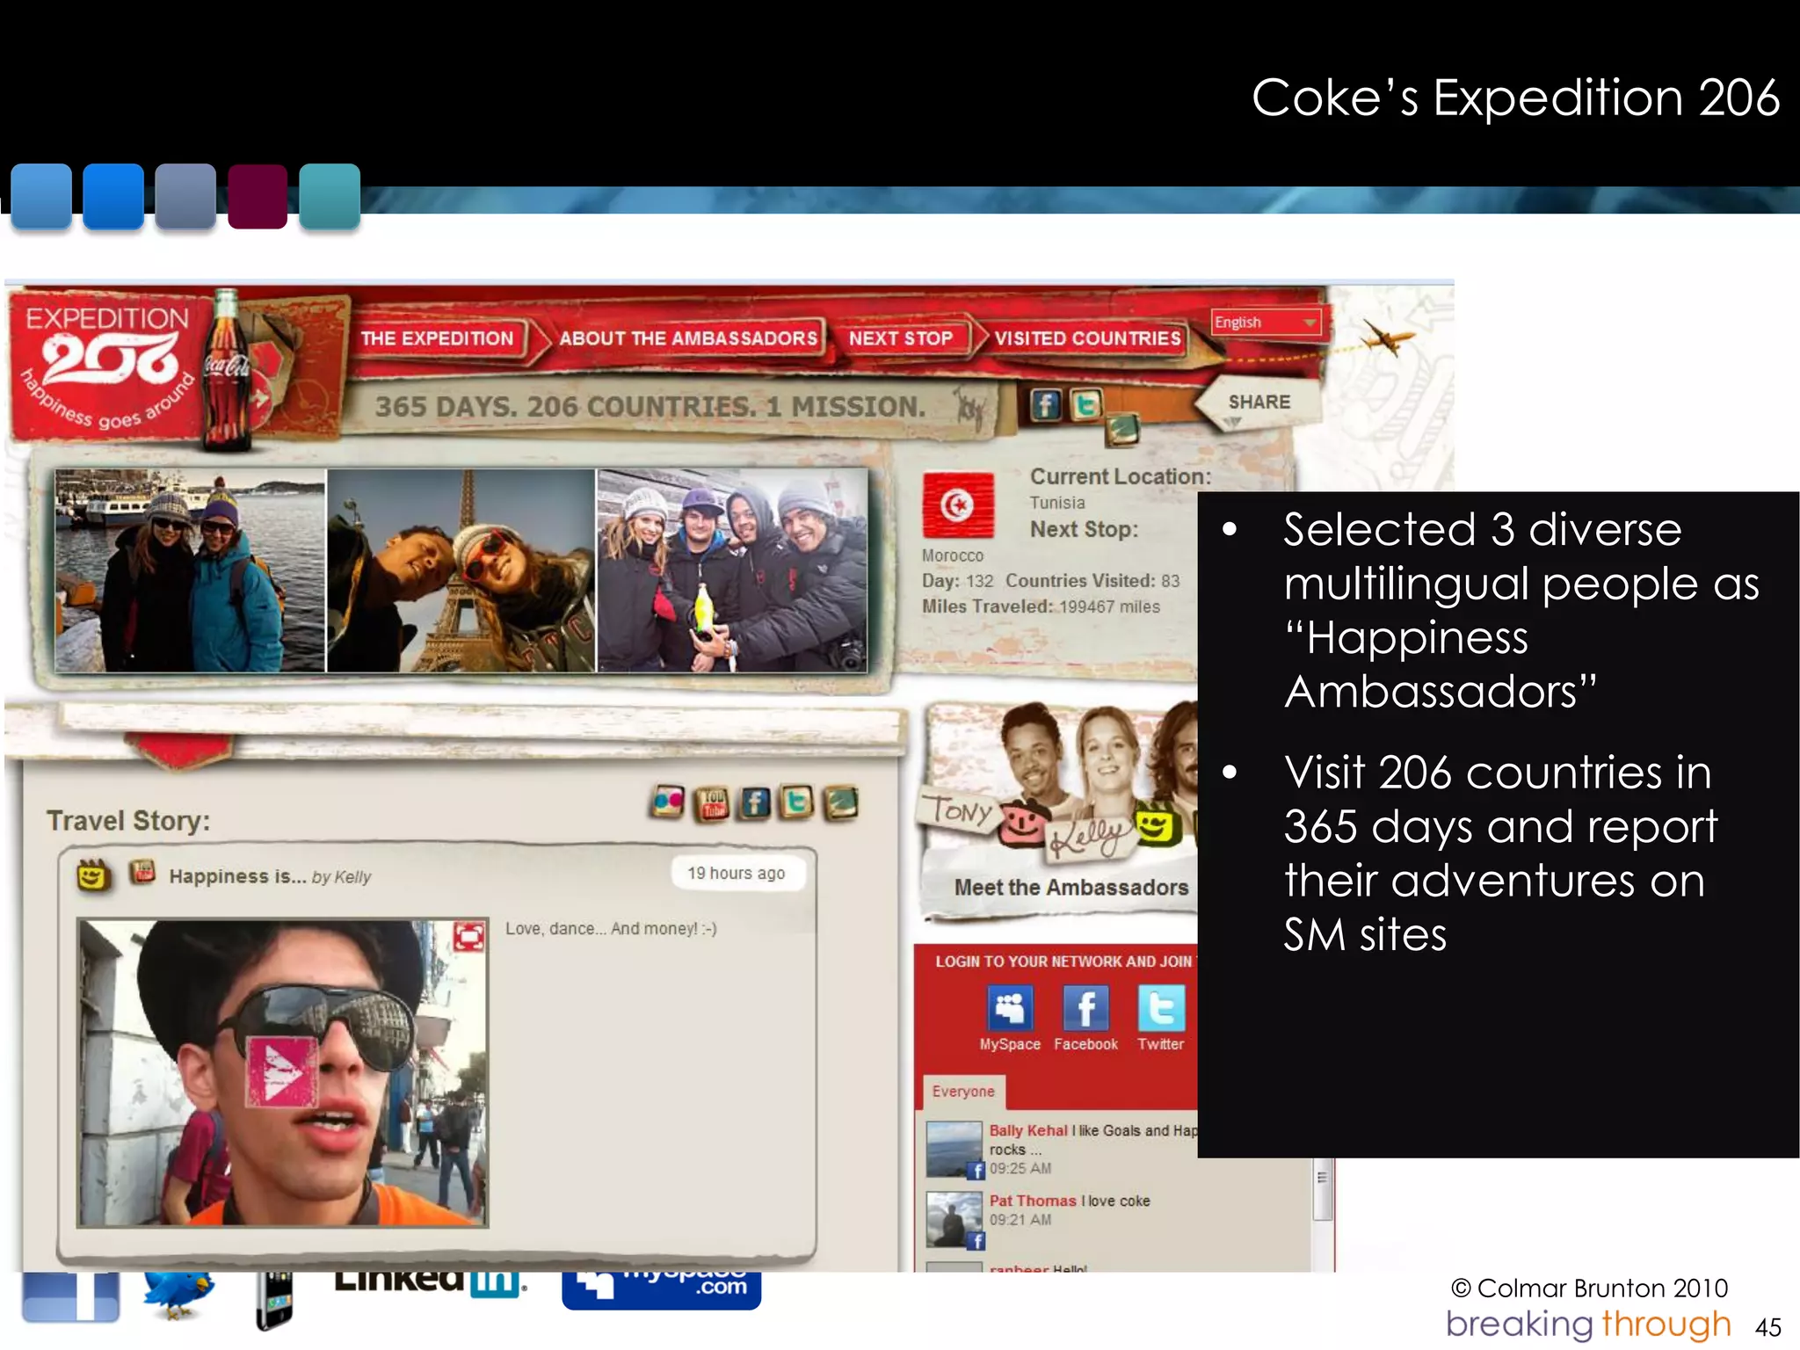Click iPhone icon at slide bottom
The height and width of the screenshot is (1350, 1800).
tap(274, 1301)
